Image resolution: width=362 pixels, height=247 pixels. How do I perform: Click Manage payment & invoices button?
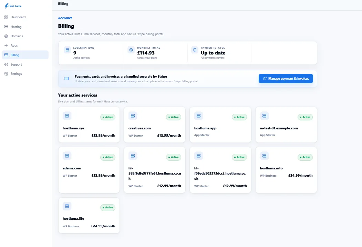click(x=286, y=79)
